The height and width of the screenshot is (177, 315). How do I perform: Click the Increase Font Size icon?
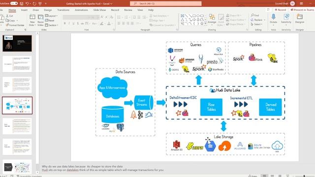click(102, 18)
